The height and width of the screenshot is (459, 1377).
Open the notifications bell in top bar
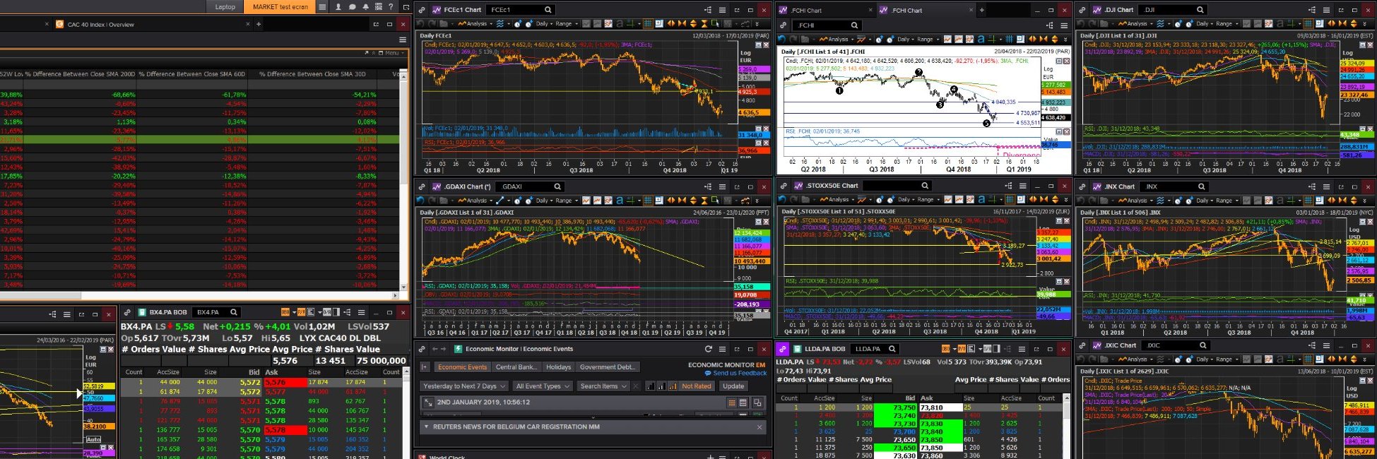coord(365,7)
